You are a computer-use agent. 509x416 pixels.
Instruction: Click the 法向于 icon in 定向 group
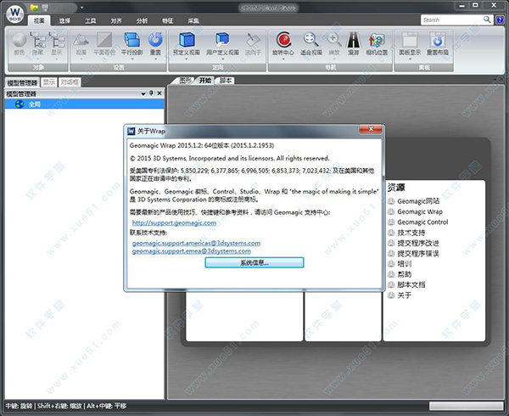point(253,40)
